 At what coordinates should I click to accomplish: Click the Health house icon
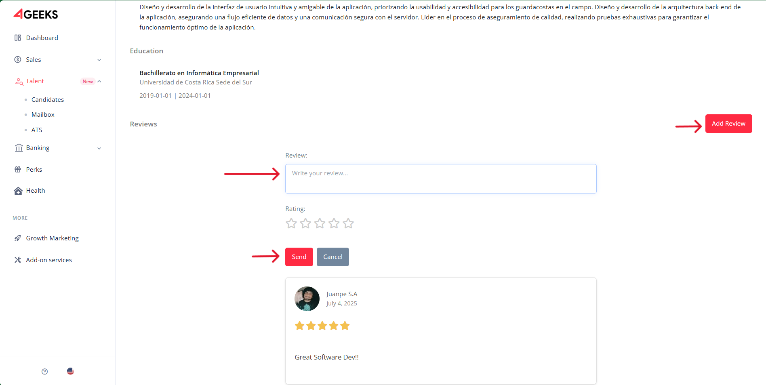point(18,190)
